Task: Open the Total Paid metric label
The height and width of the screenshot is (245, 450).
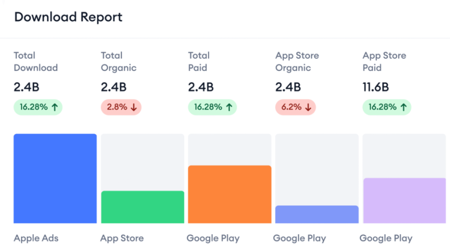Action: pos(199,62)
